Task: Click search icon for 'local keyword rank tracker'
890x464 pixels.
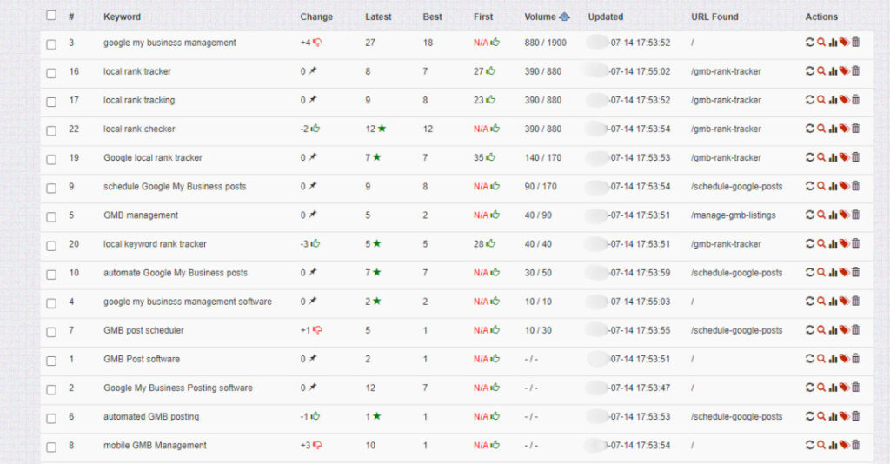Action: [821, 243]
